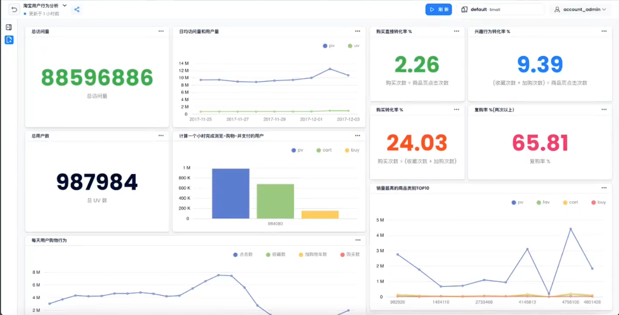The height and width of the screenshot is (315, 619).
Task: Open more options on 总访问量 card
Action: pyautogui.click(x=161, y=31)
